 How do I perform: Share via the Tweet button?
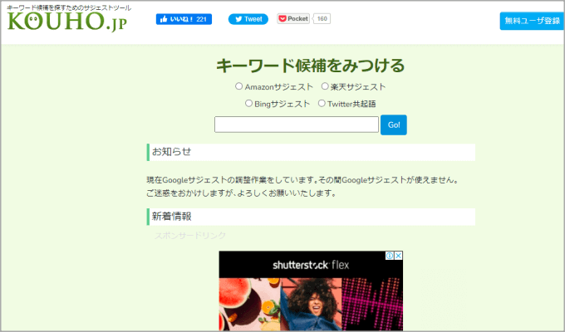248,19
